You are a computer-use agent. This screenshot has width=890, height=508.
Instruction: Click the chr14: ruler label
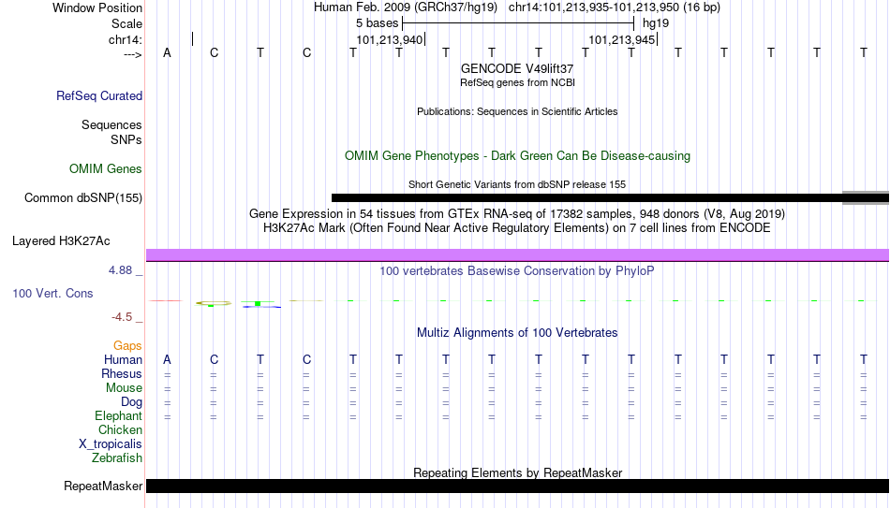(126, 39)
